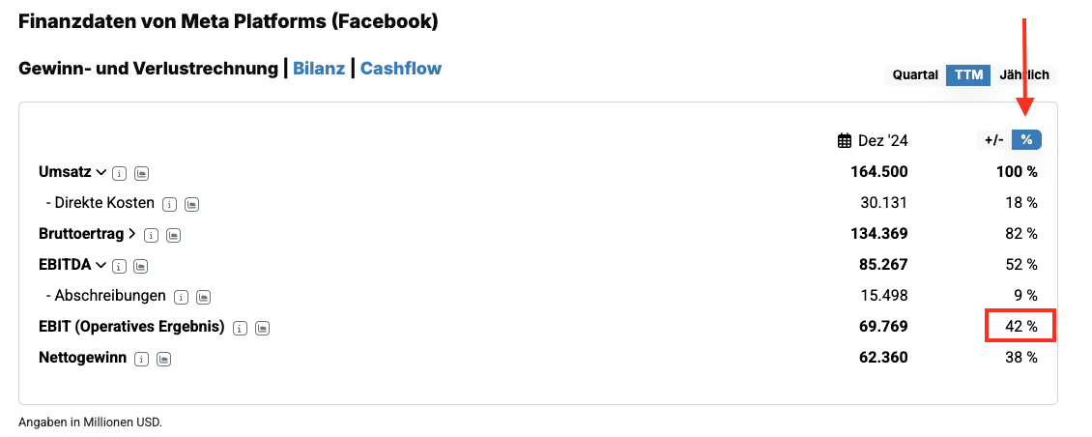The width and height of the screenshot is (1092, 437).
Task: Open the Bilanz tab
Action: 319,69
